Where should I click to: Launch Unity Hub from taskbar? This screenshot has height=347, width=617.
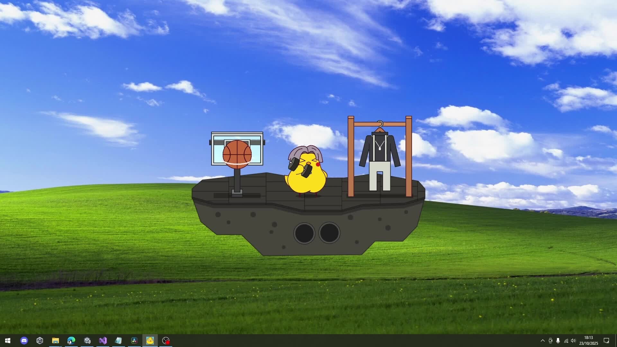[40, 341]
